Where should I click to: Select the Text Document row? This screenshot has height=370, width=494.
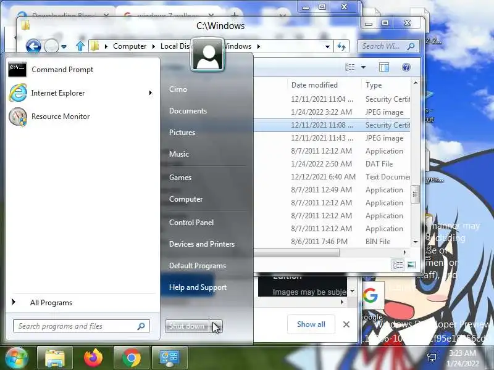click(x=332, y=177)
